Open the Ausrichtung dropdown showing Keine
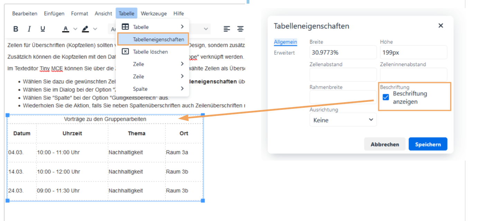The image size is (486, 221). (343, 119)
